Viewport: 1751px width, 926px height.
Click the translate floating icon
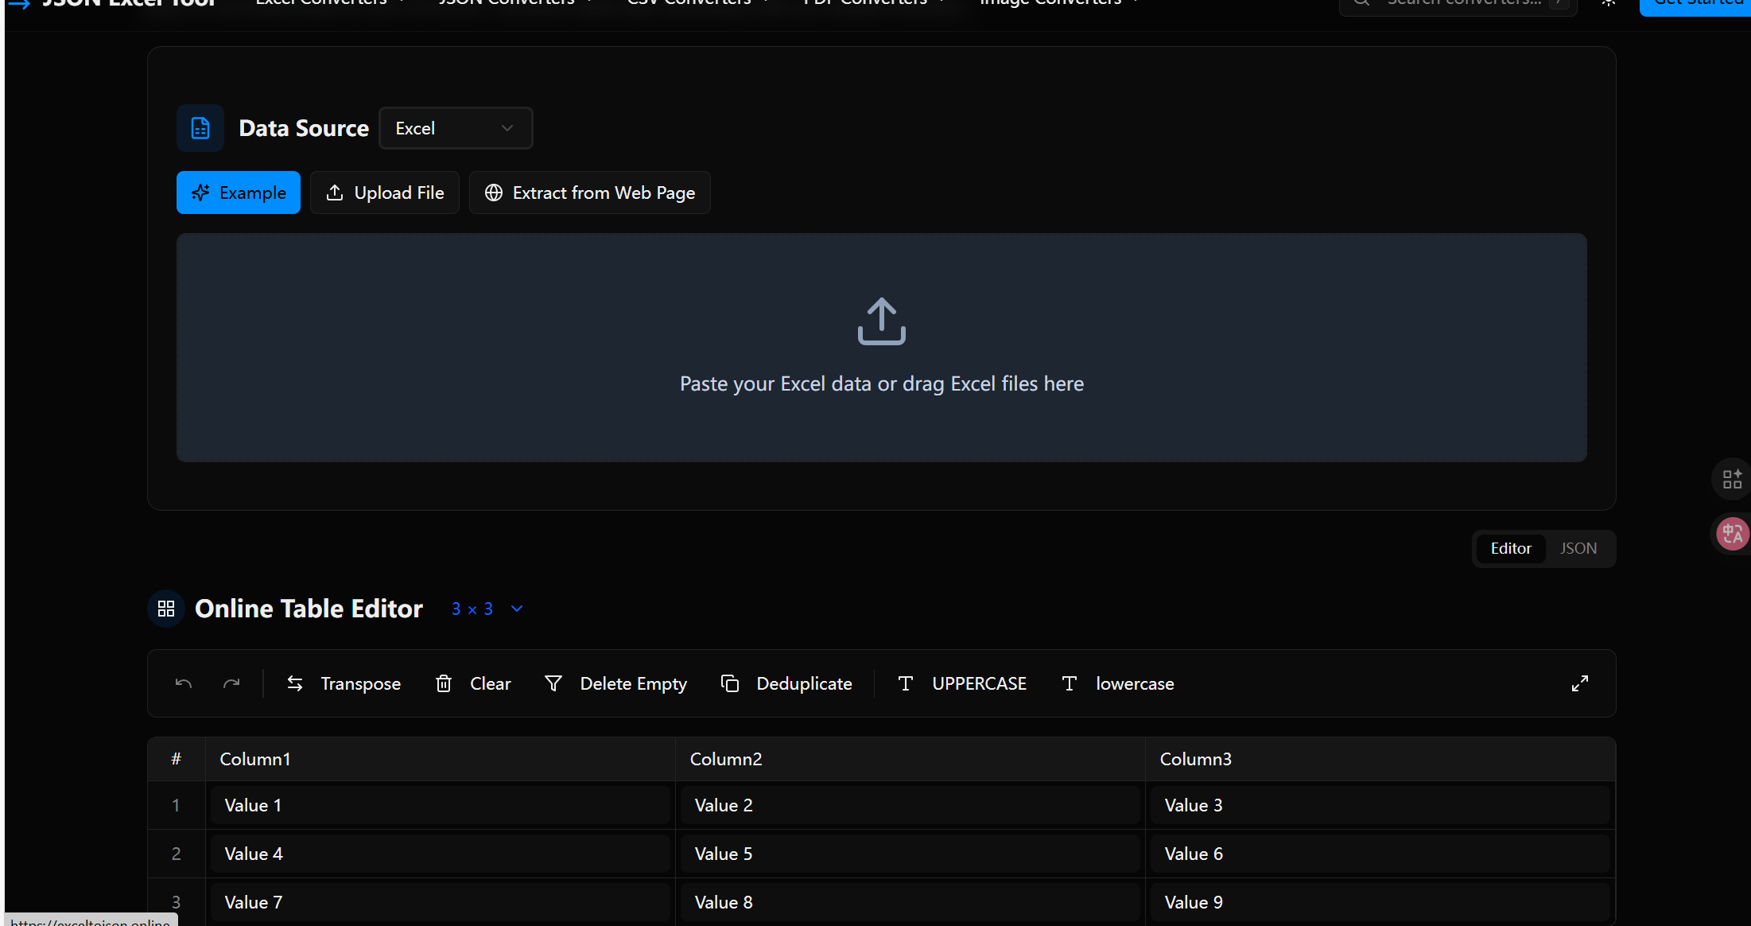(x=1732, y=534)
